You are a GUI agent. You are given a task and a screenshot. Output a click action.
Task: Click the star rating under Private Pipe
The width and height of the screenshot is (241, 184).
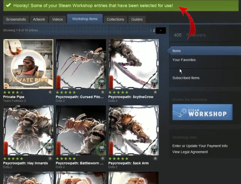click(x=13, y=92)
